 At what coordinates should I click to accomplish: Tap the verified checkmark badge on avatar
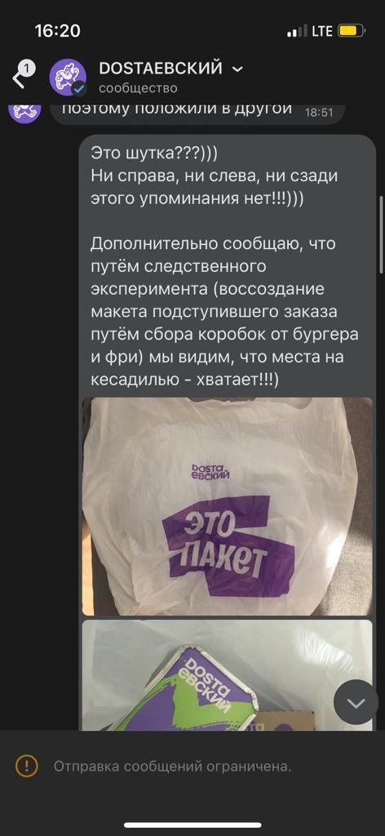79,88
